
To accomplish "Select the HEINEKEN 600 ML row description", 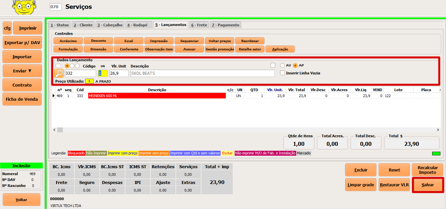I will pos(157,96).
